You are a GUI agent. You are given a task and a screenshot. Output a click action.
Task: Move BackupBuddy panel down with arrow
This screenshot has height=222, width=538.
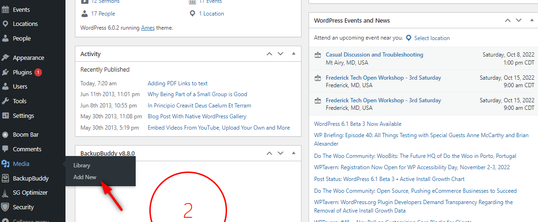(x=281, y=153)
